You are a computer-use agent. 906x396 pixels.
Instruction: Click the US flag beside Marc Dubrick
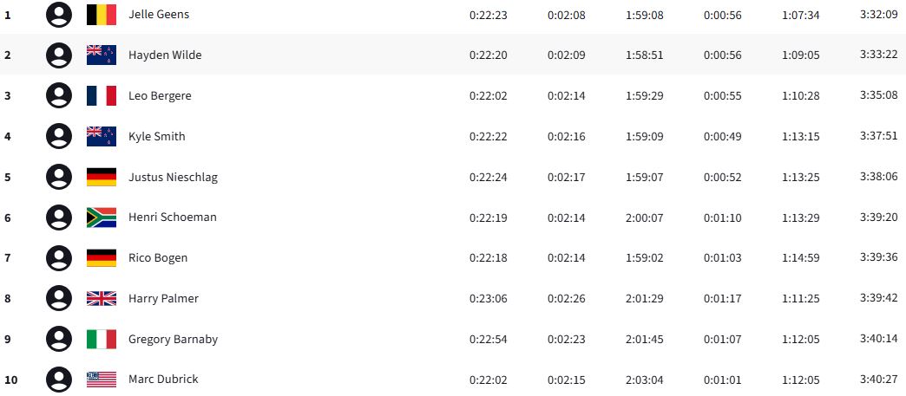102,380
